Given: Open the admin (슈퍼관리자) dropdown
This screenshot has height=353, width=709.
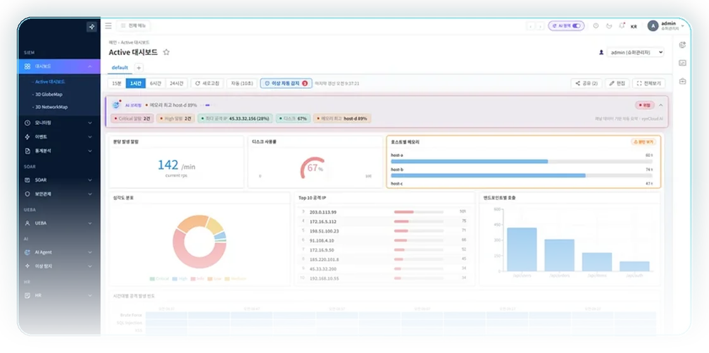Looking at the screenshot, I should tap(636, 53).
